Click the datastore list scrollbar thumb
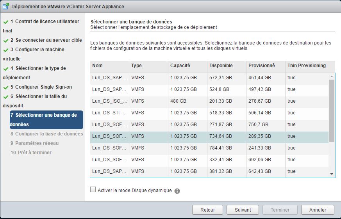The height and width of the screenshot is (219, 341). coord(332,111)
